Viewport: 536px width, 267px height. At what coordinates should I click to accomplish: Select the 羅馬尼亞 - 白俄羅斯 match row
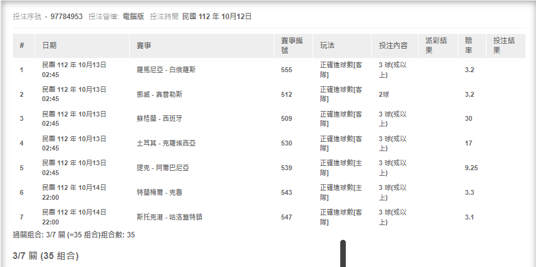(x=166, y=70)
